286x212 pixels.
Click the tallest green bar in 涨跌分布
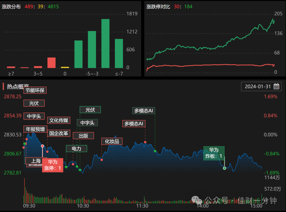(105, 44)
